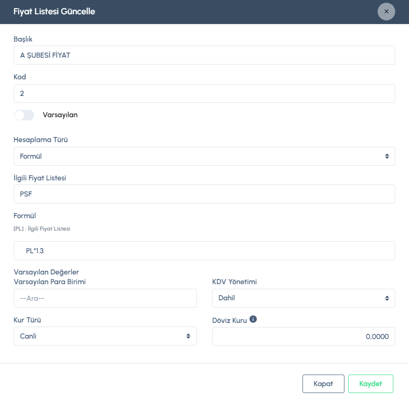Click the Fiyat Listesi Güncelle dialog title
Image resolution: width=409 pixels, height=399 pixels.
54,12
